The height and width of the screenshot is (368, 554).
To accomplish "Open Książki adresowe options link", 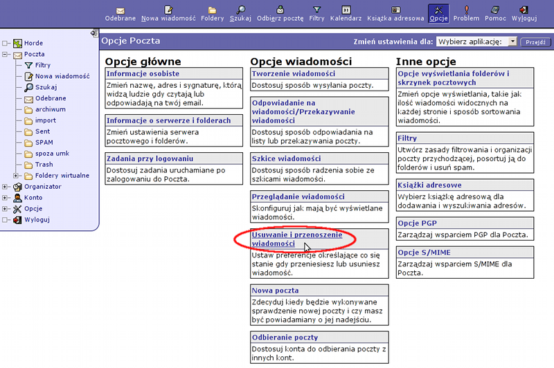I will (x=429, y=185).
